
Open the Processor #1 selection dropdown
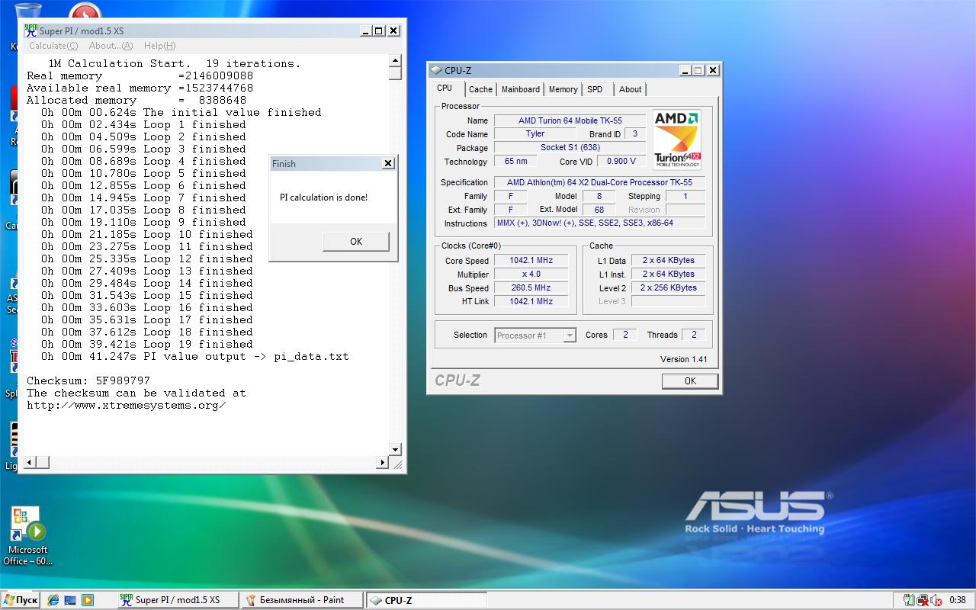[536, 335]
